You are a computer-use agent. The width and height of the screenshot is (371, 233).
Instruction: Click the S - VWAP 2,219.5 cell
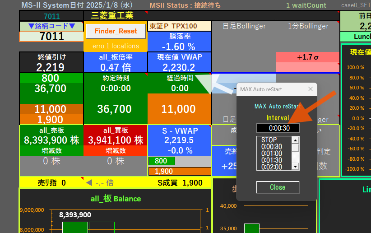pyautogui.click(x=179, y=140)
